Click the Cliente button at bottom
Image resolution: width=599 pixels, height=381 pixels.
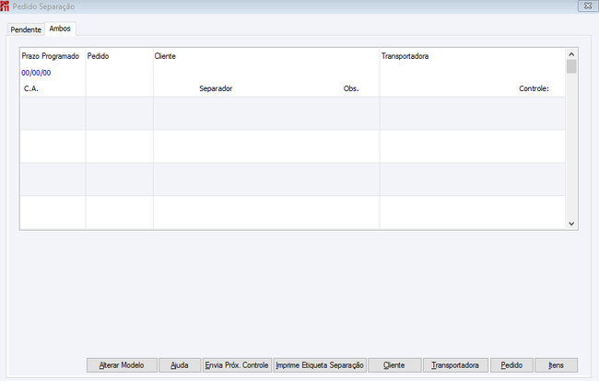point(394,365)
